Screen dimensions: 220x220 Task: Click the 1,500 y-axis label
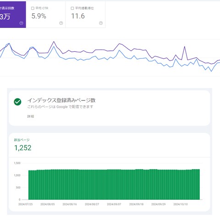[x=17, y=163]
